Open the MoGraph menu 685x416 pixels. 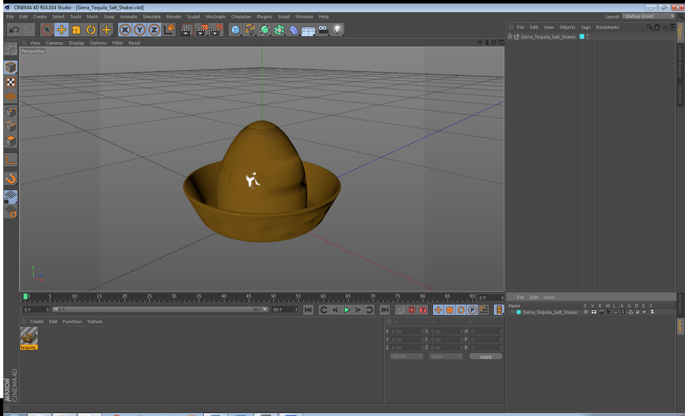215,17
